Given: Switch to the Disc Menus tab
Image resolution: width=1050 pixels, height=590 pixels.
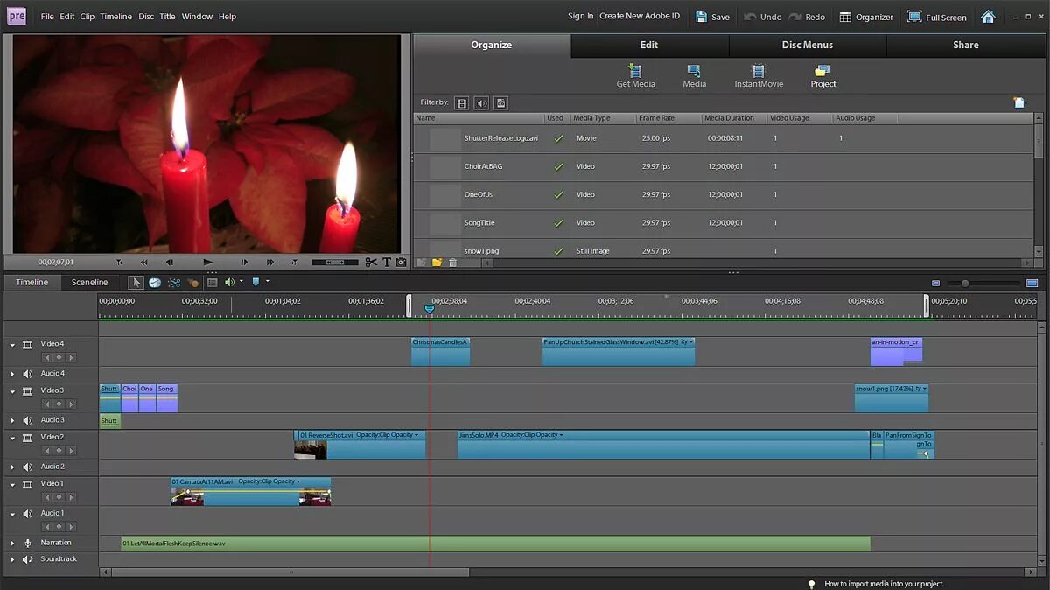Looking at the screenshot, I should (807, 45).
